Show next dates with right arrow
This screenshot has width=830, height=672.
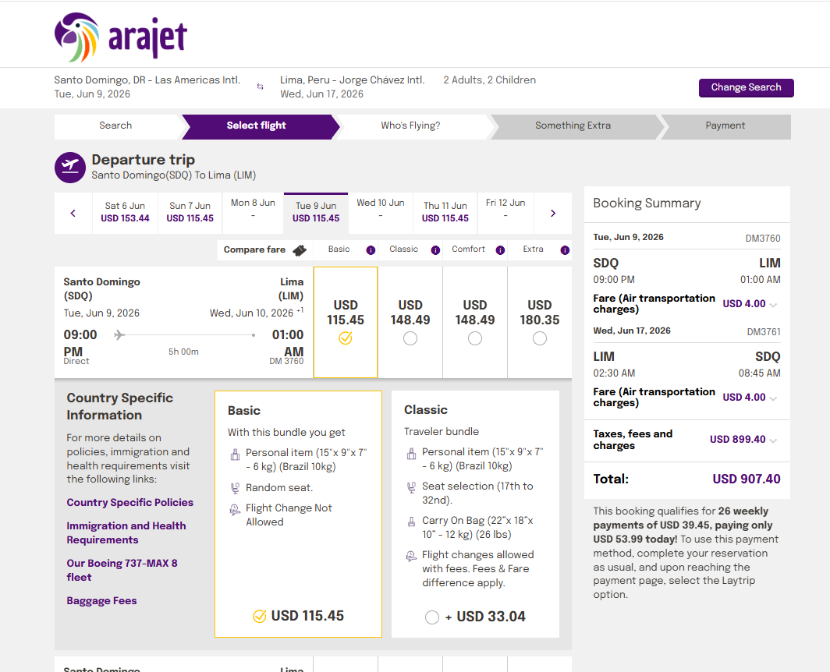pyautogui.click(x=553, y=214)
